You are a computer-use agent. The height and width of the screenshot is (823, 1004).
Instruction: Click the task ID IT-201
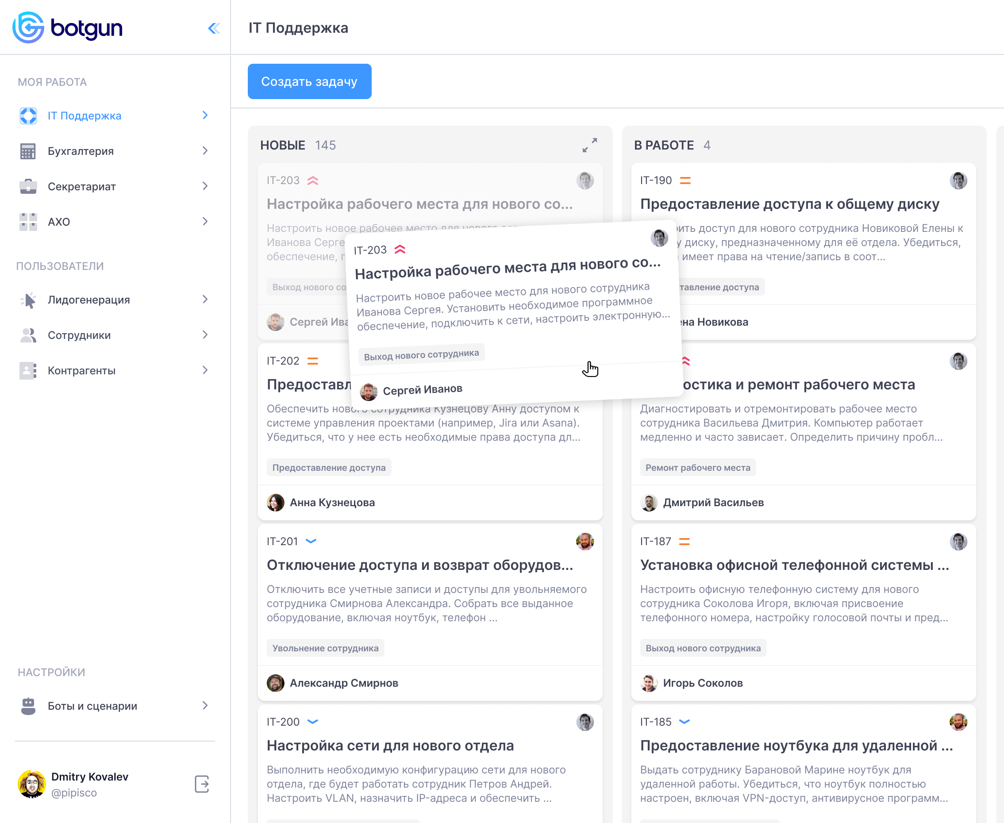click(x=282, y=542)
